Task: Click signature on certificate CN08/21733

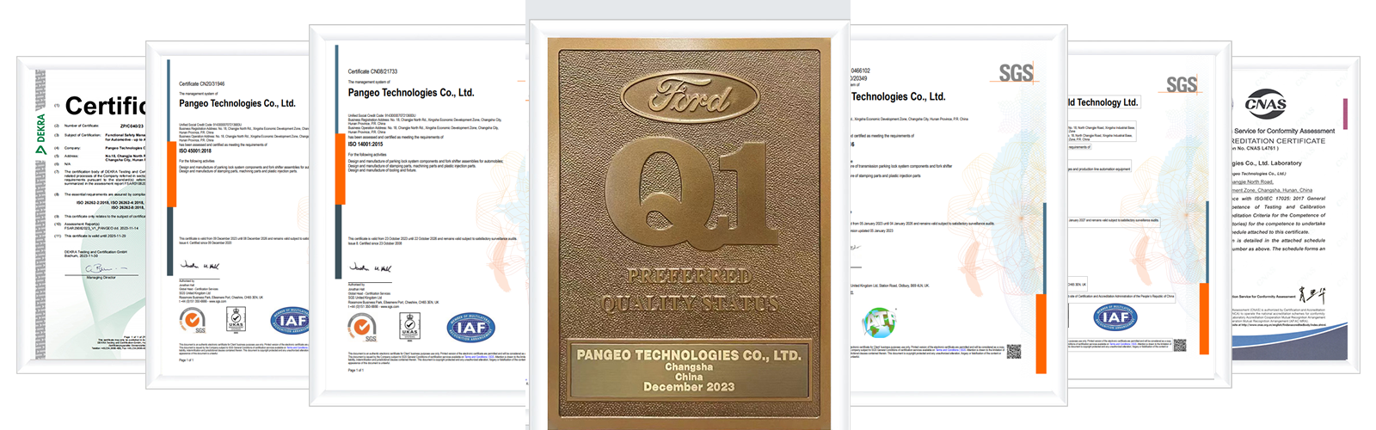Action: point(371,267)
